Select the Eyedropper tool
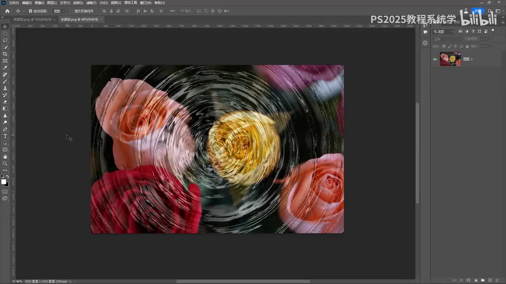 5,68
